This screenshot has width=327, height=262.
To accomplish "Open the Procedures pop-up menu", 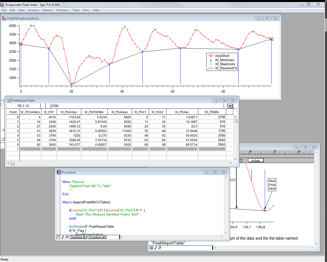I will (97, 237).
